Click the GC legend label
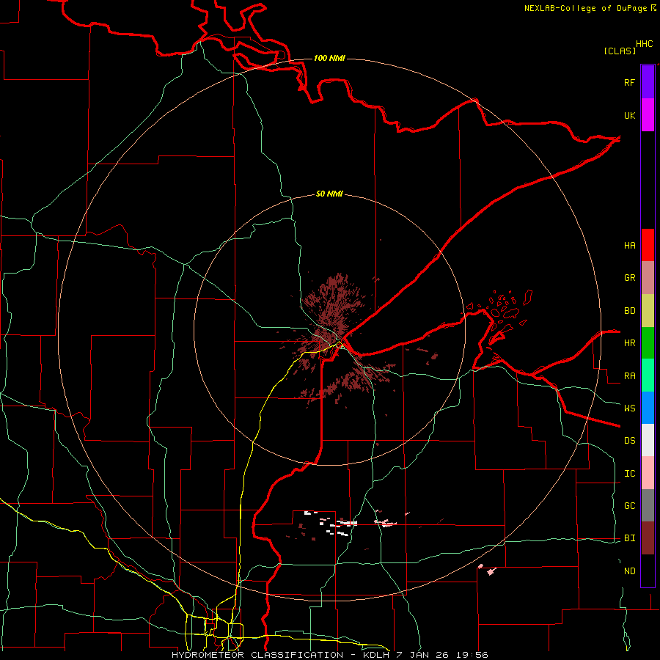This screenshot has height=660, width=660. (x=629, y=506)
